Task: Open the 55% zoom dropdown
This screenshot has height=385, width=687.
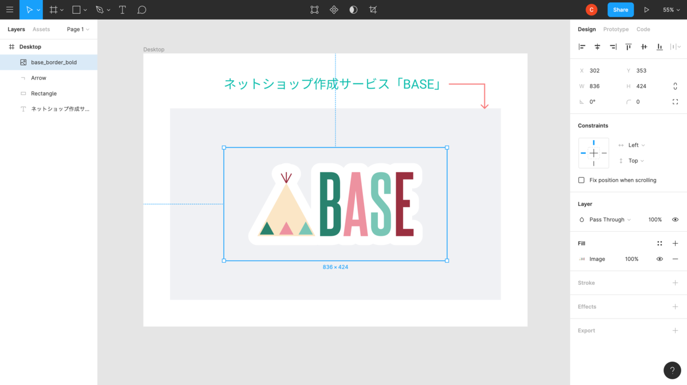Action: (x=672, y=10)
